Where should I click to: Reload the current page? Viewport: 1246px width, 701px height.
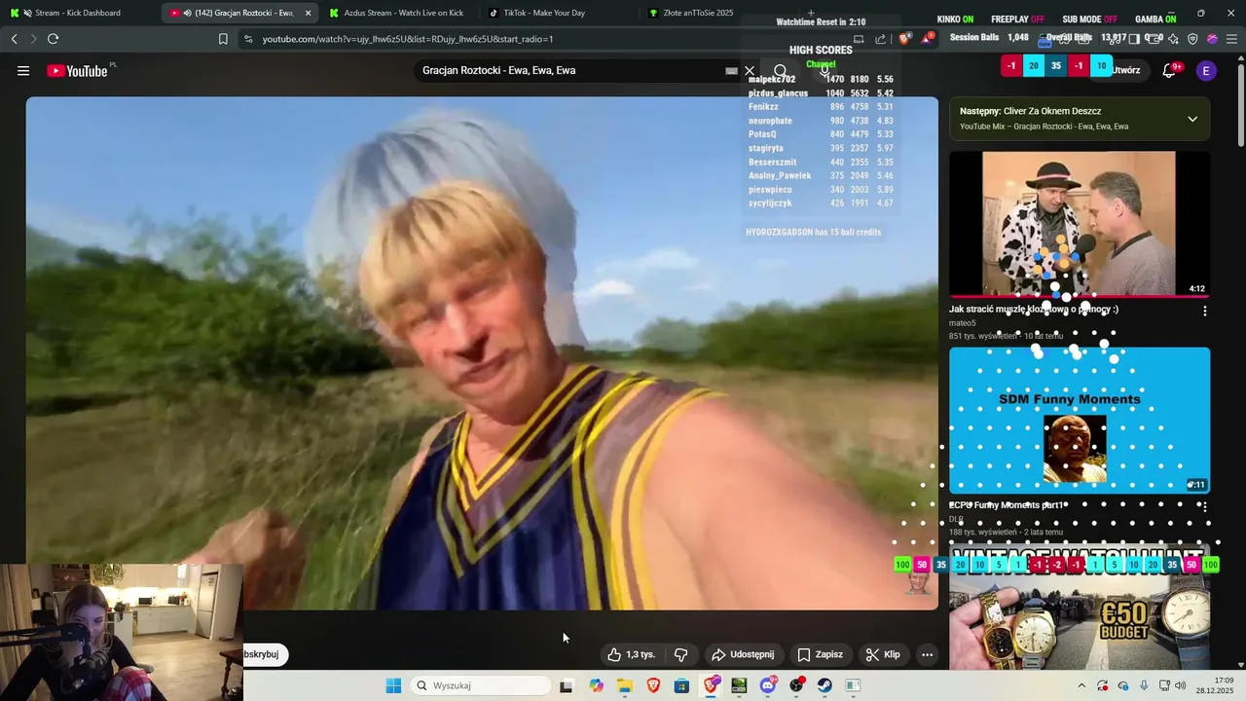click(x=53, y=39)
